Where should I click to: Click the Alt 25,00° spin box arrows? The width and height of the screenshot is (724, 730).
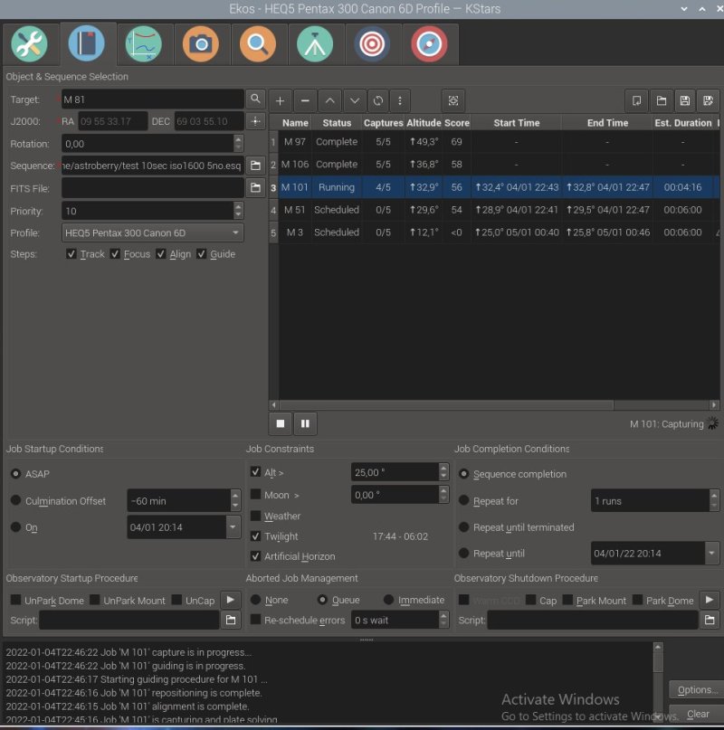[x=443, y=471]
